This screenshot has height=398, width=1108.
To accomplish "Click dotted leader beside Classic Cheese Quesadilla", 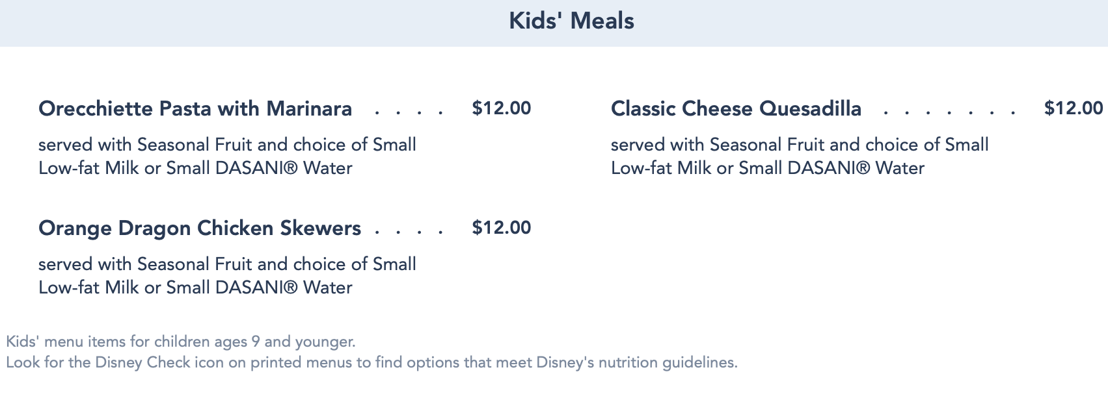I will [x=949, y=112].
